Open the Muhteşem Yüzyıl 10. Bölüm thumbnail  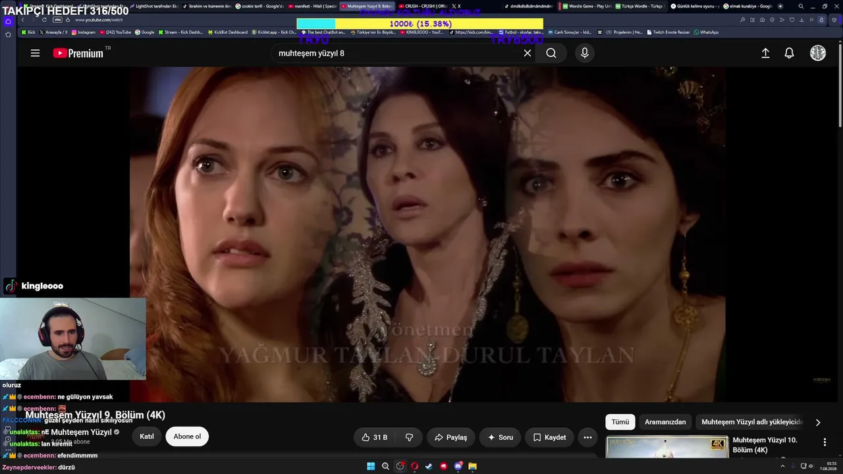click(x=667, y=446)
